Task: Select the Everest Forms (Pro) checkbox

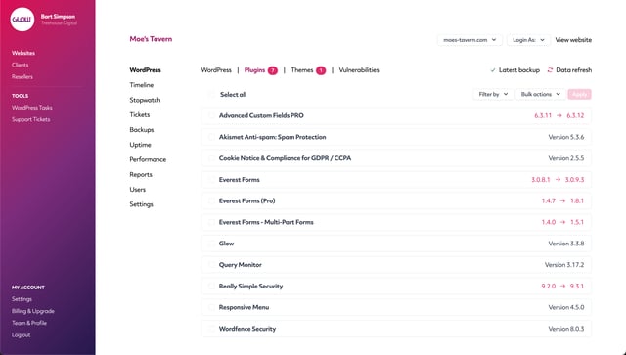Action: [x=211, y=200]
